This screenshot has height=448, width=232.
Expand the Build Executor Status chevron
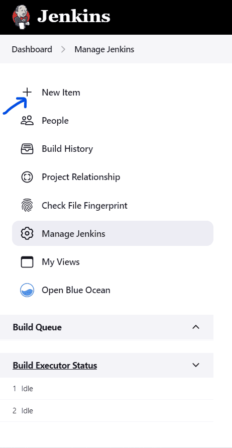pos(196,365)
